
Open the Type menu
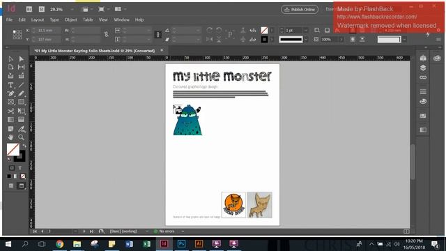click(x=54, y=20)
